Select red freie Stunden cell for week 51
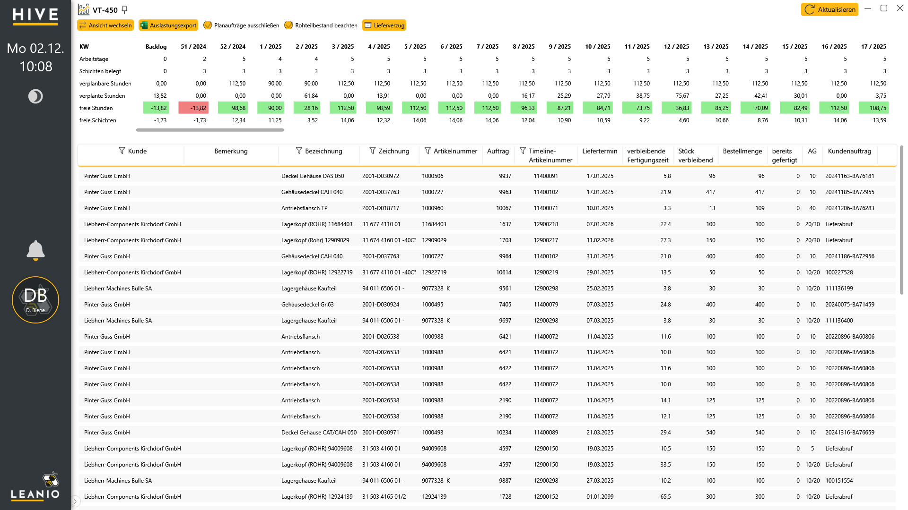The width and height of the screenshot is (908, 510). click(x=193, y=108)
